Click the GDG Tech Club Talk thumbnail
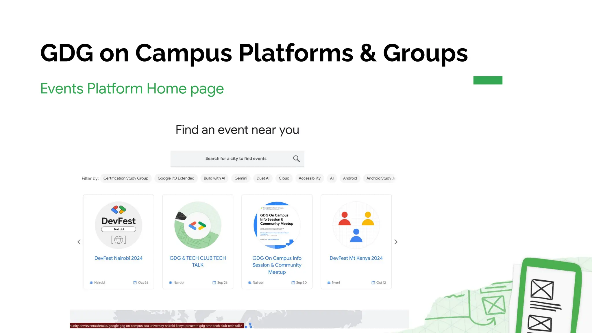The width and height of the screenshot is (592, 333). coord(198,225)
